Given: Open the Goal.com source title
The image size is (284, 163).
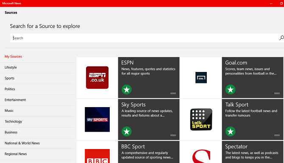Looking at the screenshot, I should click(x=236, y=63).
